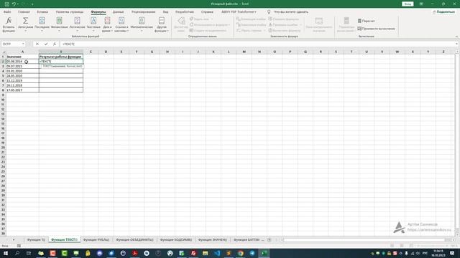Click the Excel icon in the taskbar
460x258 pixels.
click(264, 253)
